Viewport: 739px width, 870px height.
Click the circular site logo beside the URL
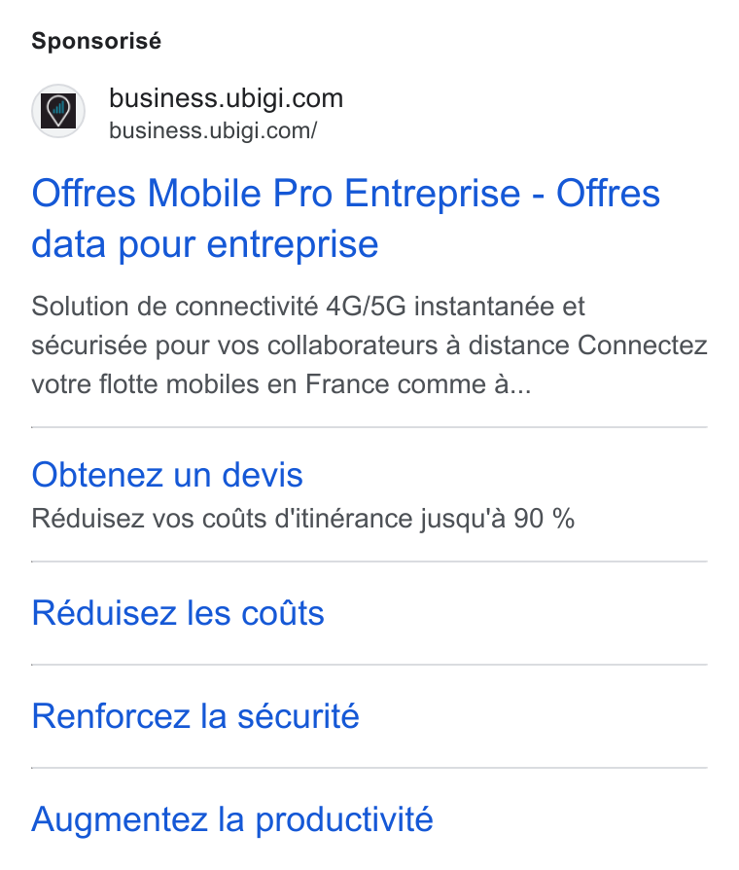pyautogui.click(x=58, y=111)
